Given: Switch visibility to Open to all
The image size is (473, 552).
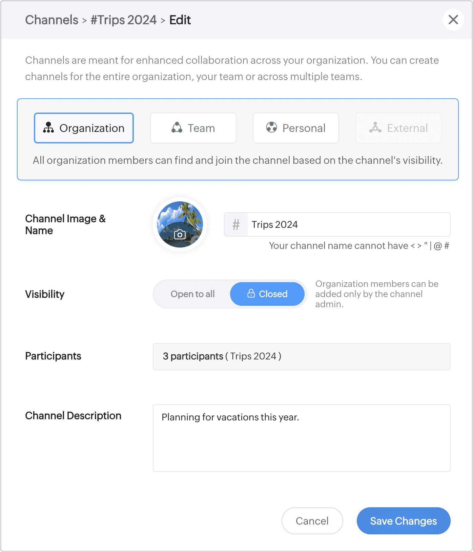Looking at the screenshot, I should point(192,294).
